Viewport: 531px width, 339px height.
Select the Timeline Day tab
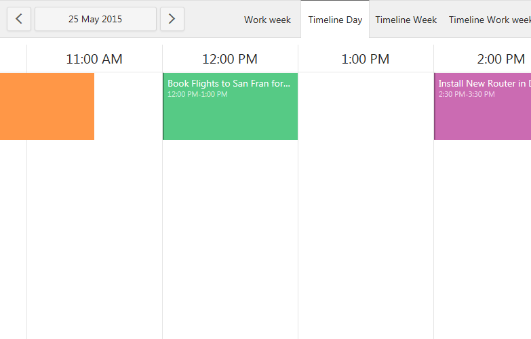[335, 20]
